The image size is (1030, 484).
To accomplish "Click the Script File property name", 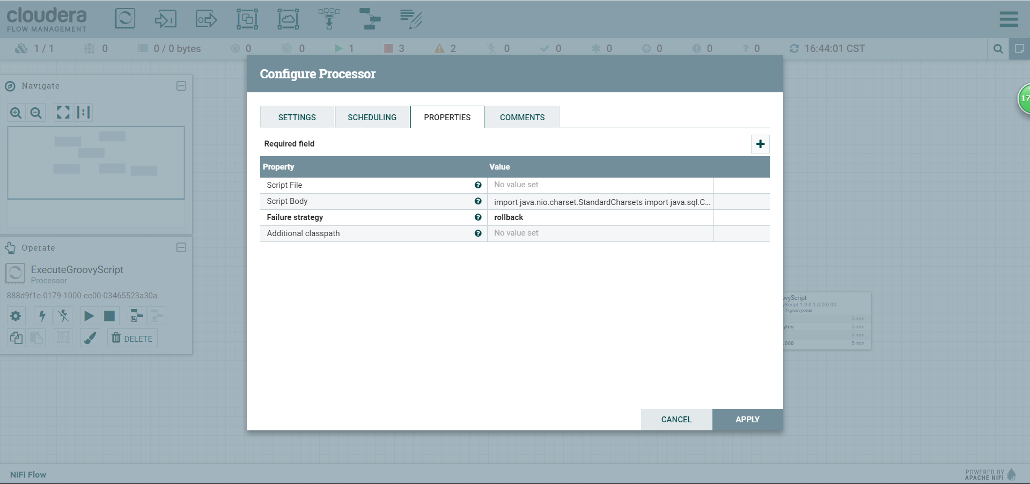I will tap(284, 185).
